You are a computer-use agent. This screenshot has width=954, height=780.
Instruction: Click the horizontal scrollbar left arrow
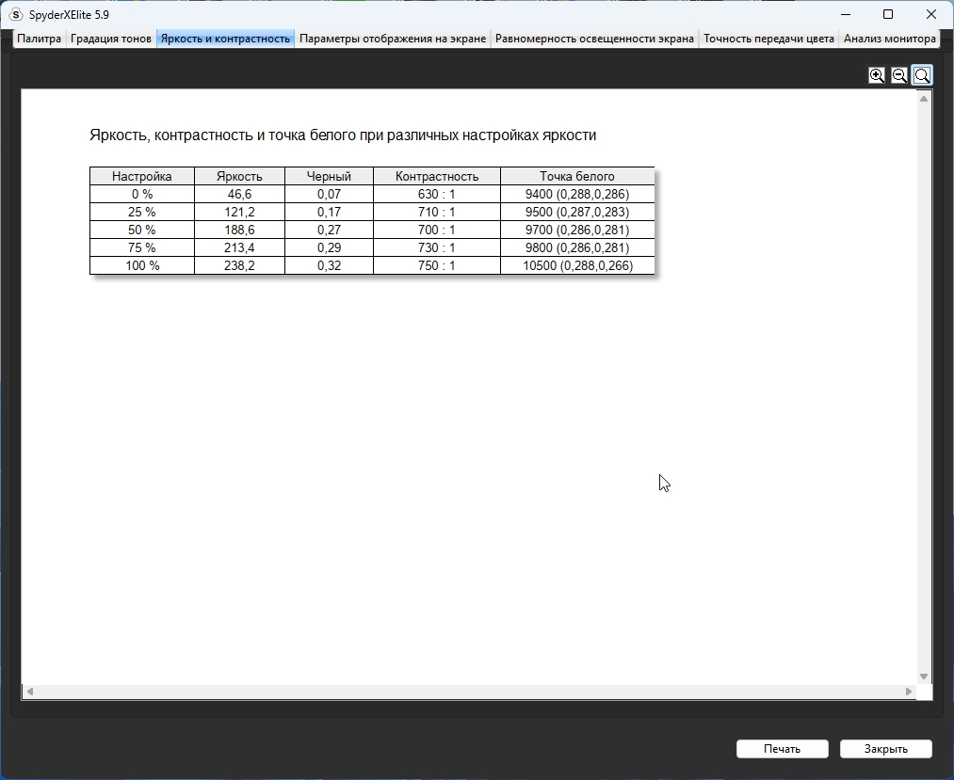pos(30,692)
